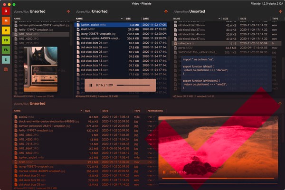Go up a folder in top-middle pane

[166, 11]
